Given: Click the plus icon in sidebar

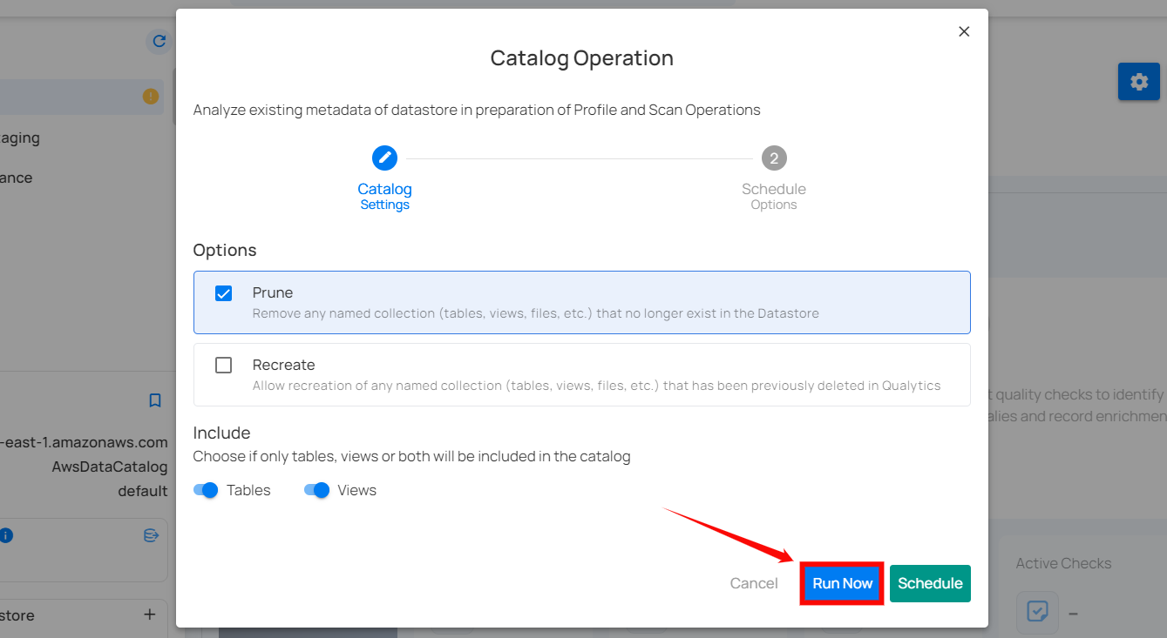Looking at the screenshot, I should click(x=149, y=614).
